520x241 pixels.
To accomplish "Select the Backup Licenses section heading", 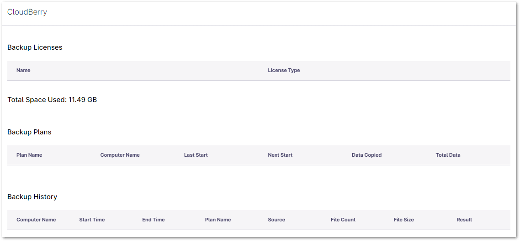I will (35, 47).
